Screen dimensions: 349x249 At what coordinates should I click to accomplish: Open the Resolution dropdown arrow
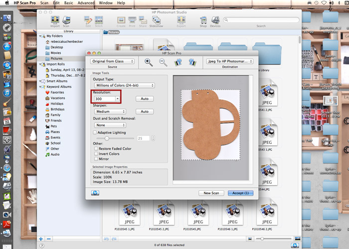click(x=118, y=99)
